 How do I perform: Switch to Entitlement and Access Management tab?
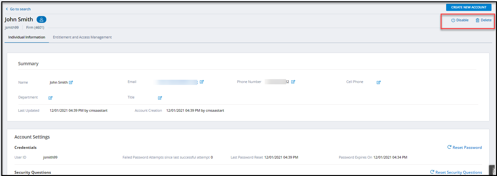tap(82, 37)
